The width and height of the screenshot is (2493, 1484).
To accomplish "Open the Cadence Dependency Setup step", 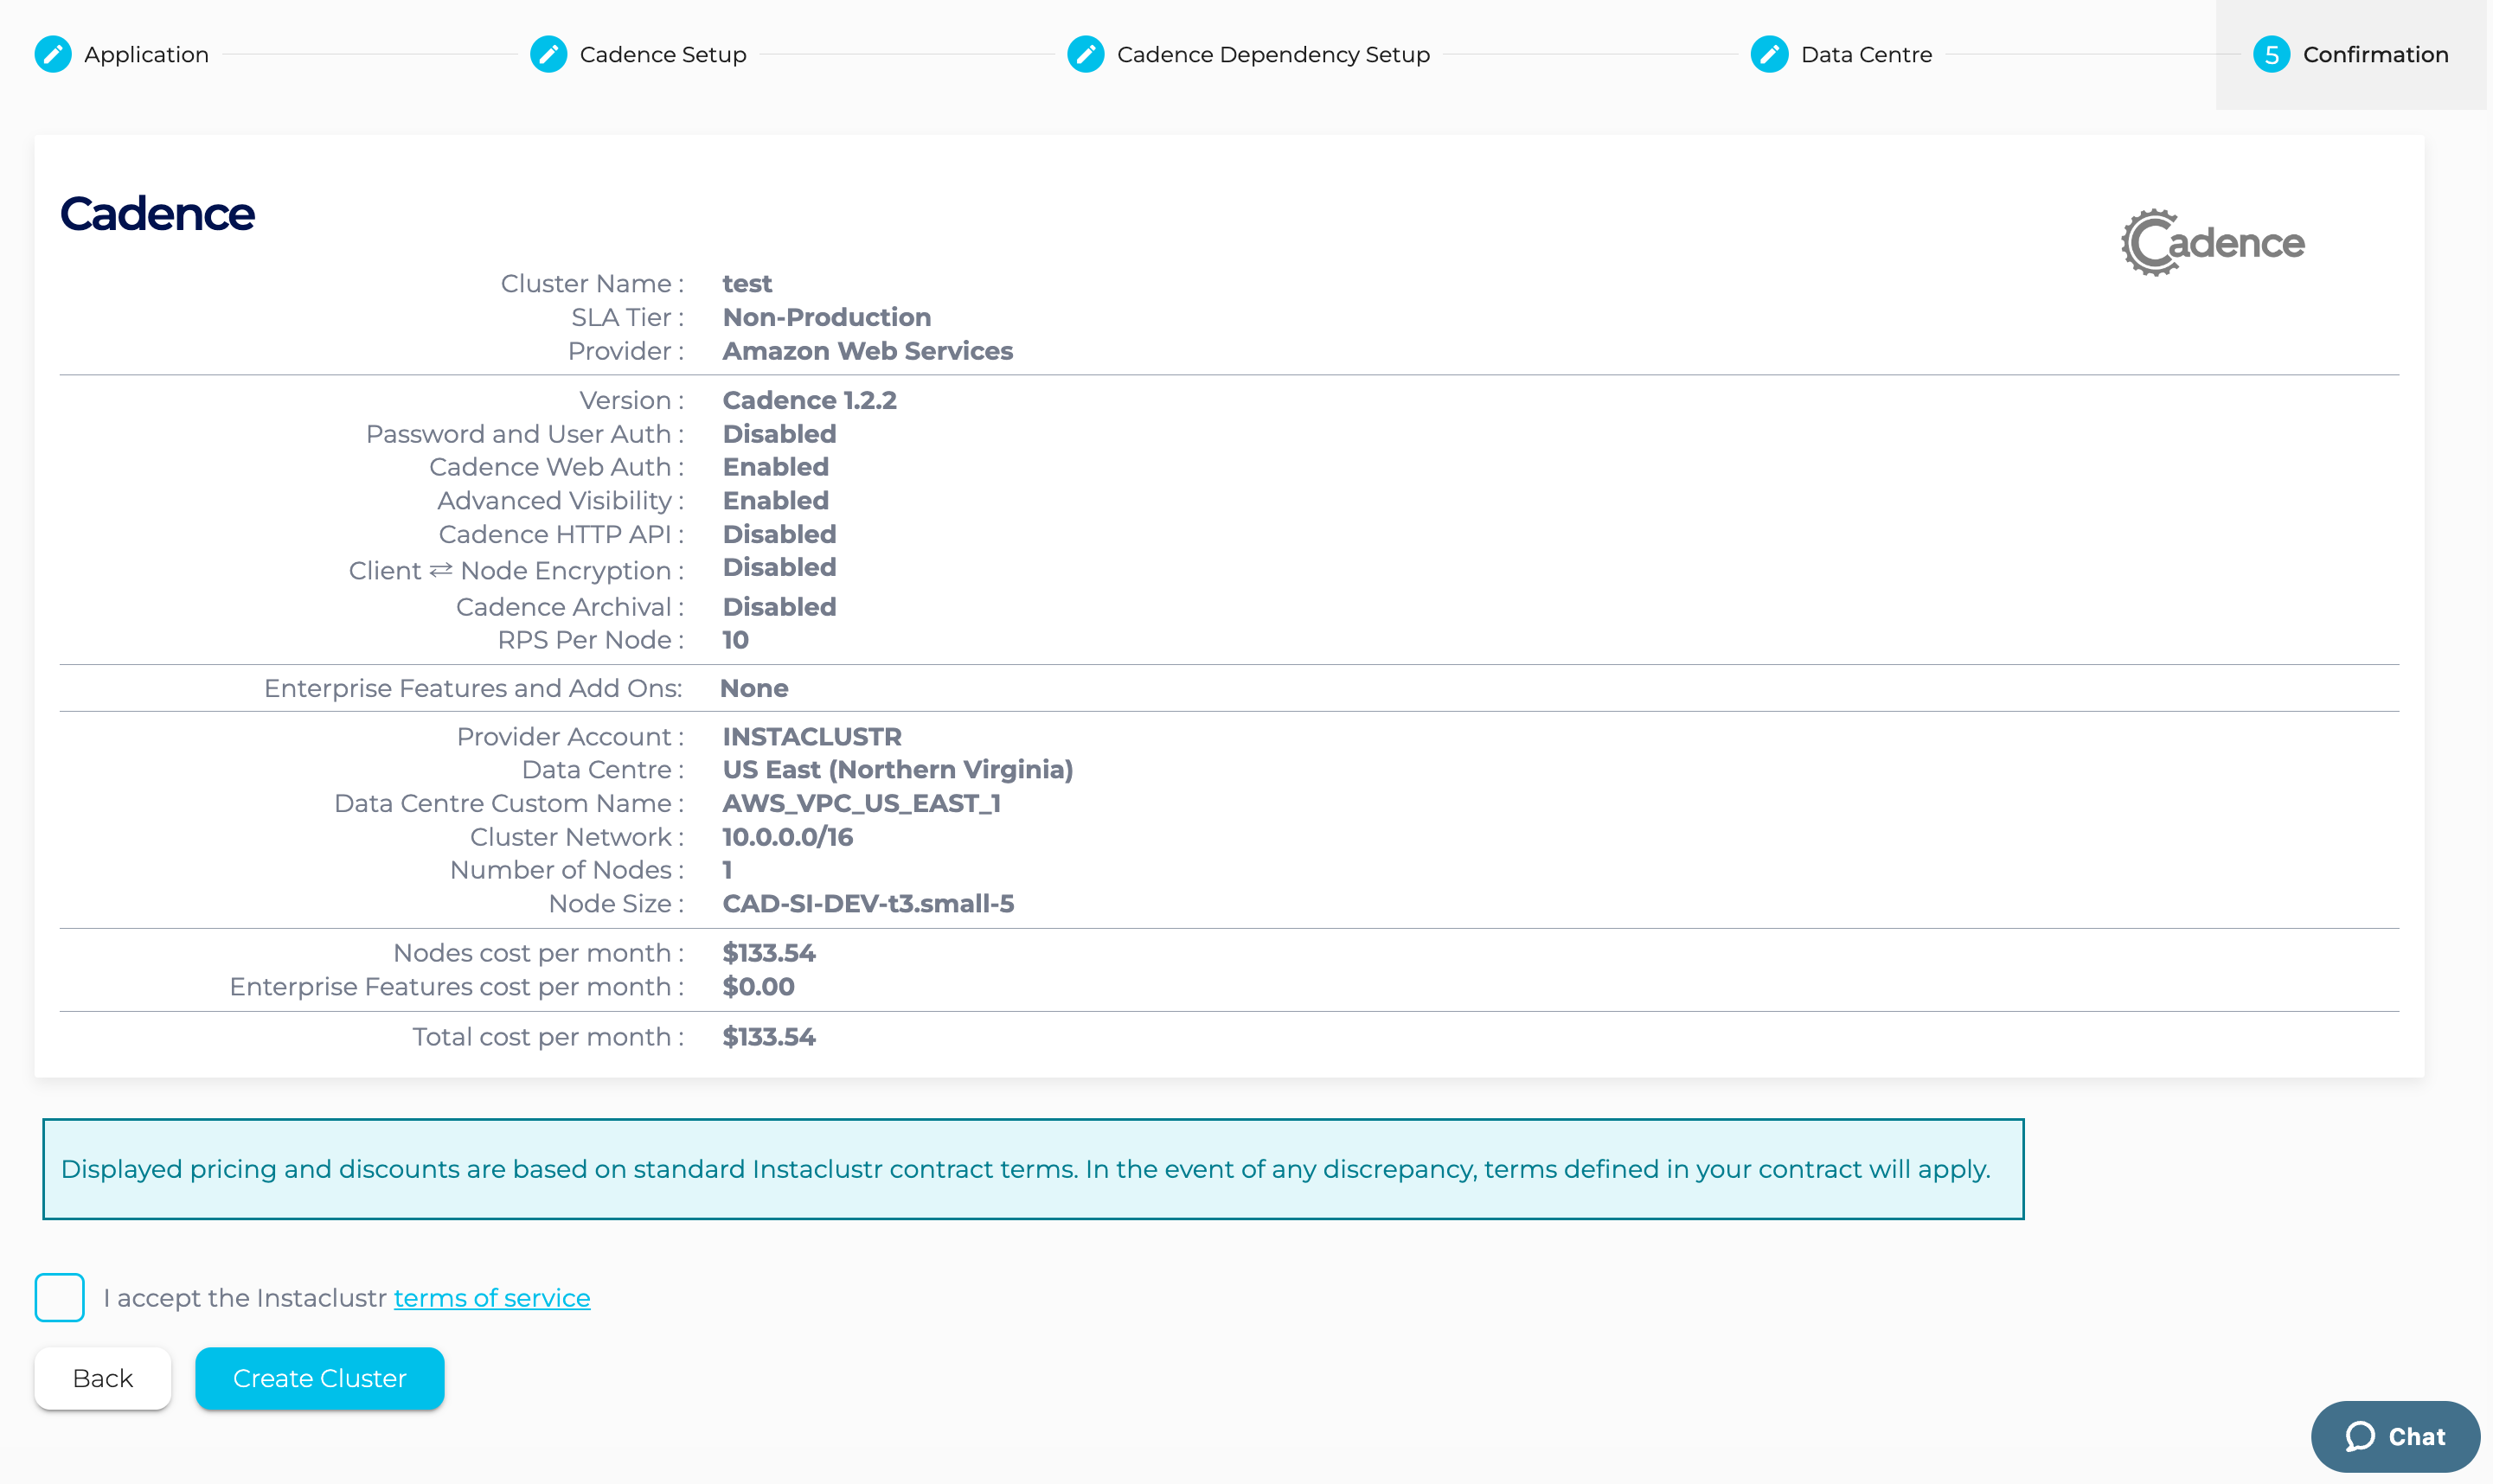I will coord(1272,54).
